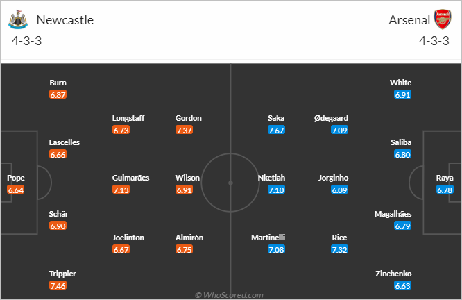
Task: Select the Jorginho 6.09 rating badge
Action: click(x=339, y=190)
